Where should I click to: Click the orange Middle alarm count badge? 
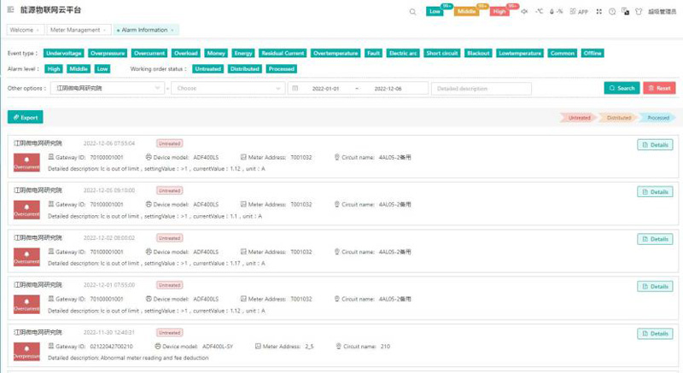[x=466, y=12]
